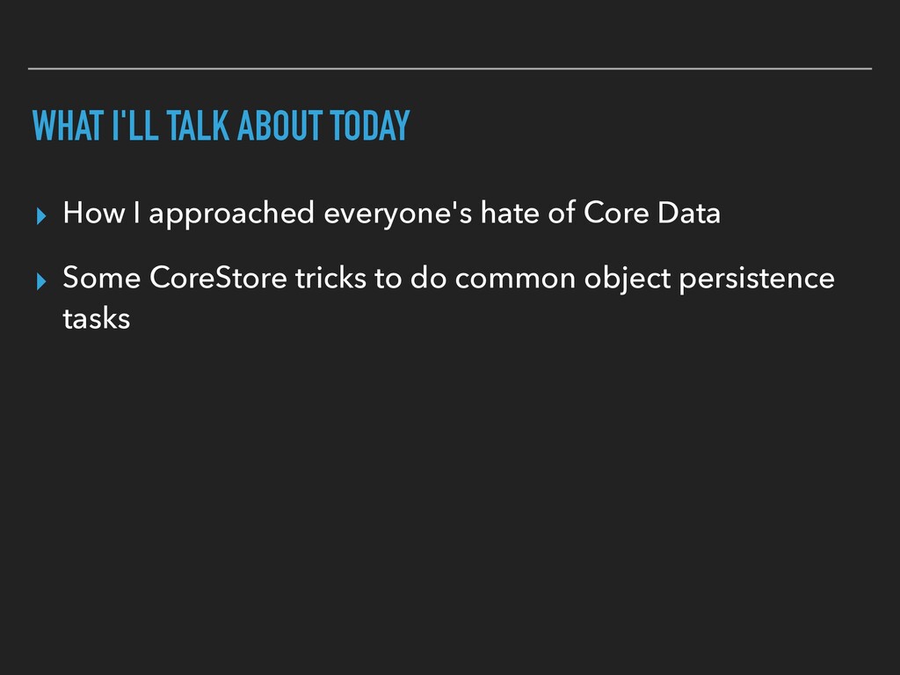Click the word 'persistence' in the second bullet
Screen dimensions: 900x675
pos(757,279)
